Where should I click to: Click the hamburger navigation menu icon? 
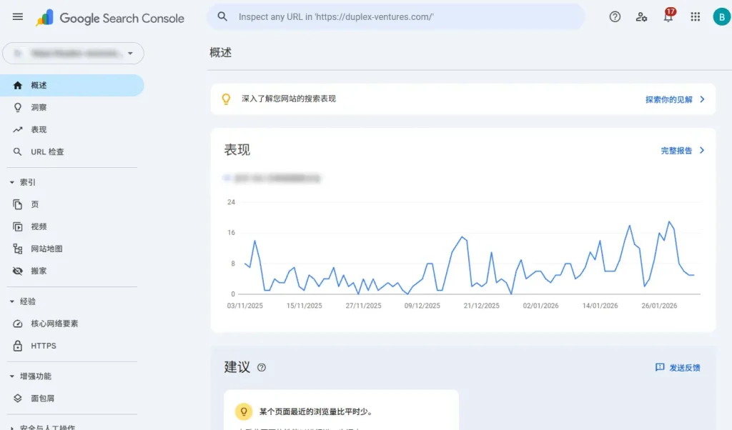click(x=17, y=16)
